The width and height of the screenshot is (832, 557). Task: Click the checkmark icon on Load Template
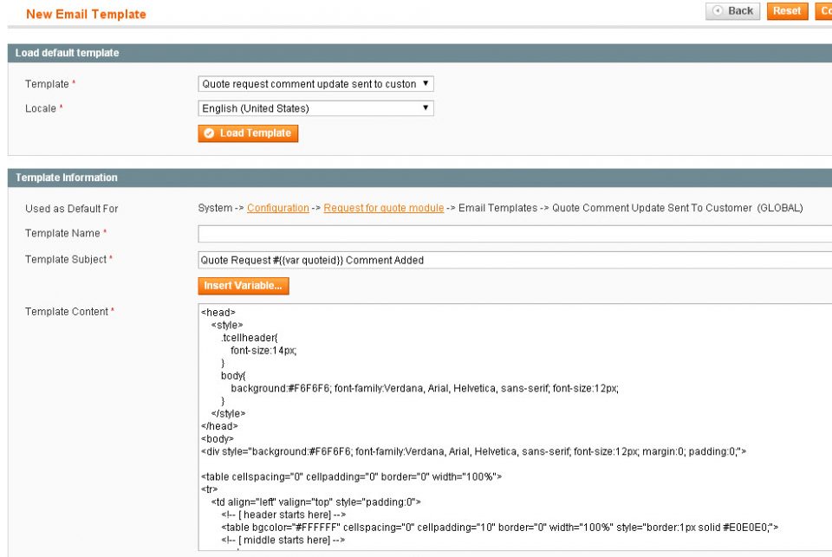click(209, 133)
